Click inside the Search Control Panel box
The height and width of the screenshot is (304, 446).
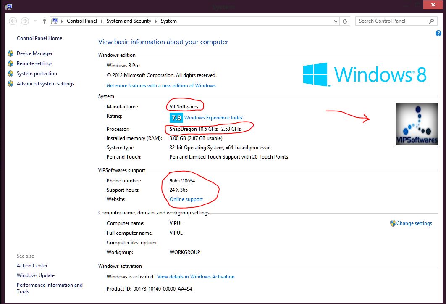click(391, 21)
